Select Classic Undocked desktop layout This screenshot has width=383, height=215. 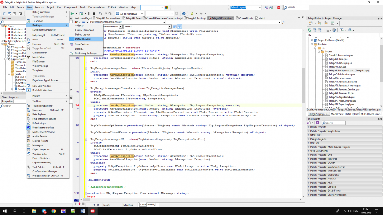[86, 30]
